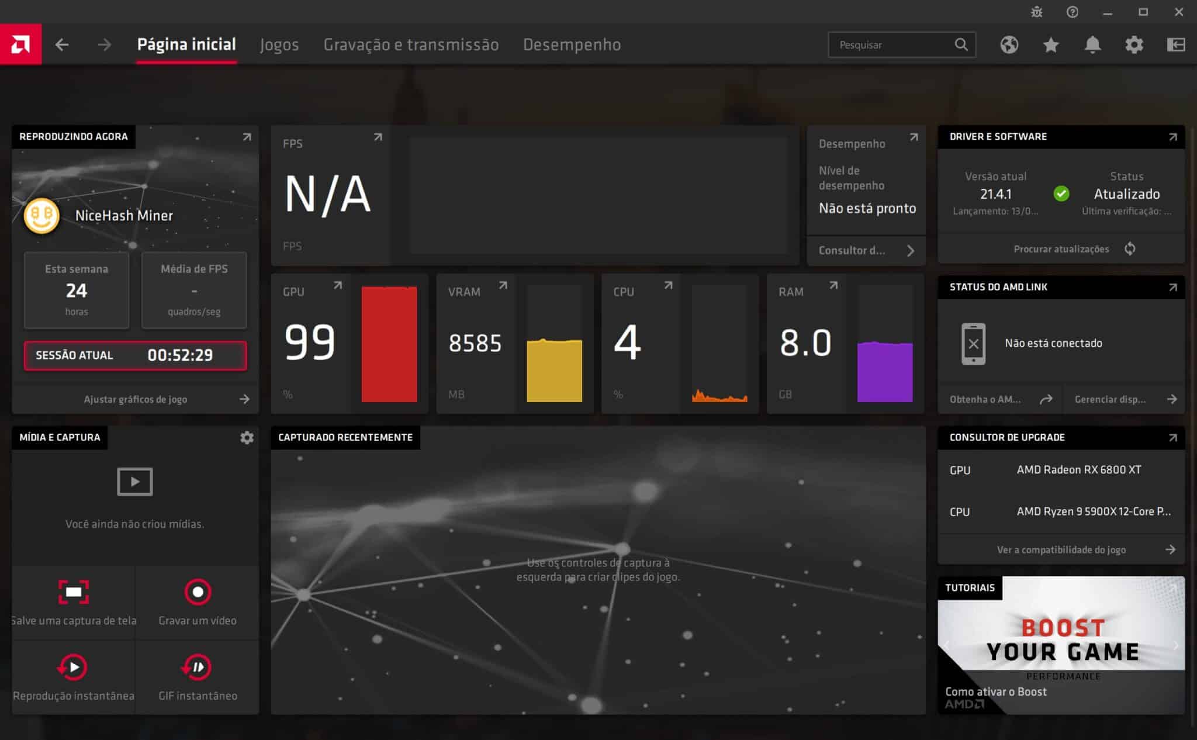The width and height of the screenshot is (1197, 740).
Task: Click 'Procurar atualizações' button
Action: point(1061,248)
